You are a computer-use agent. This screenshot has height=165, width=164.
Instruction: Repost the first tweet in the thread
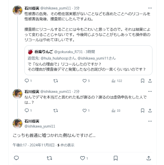pyautogui.click(x=55, y=81)
